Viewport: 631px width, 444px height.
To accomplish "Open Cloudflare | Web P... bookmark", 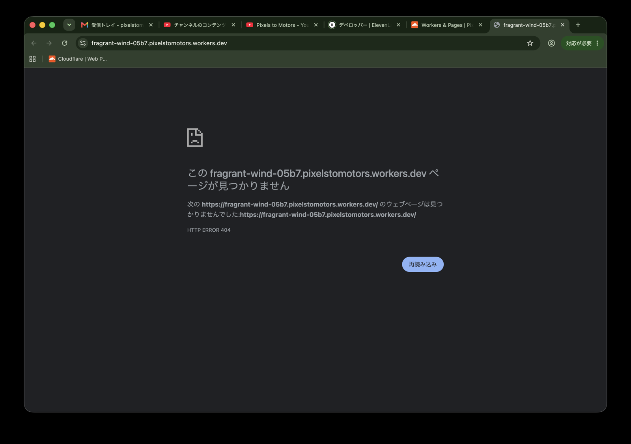I will tap(78, 59).
